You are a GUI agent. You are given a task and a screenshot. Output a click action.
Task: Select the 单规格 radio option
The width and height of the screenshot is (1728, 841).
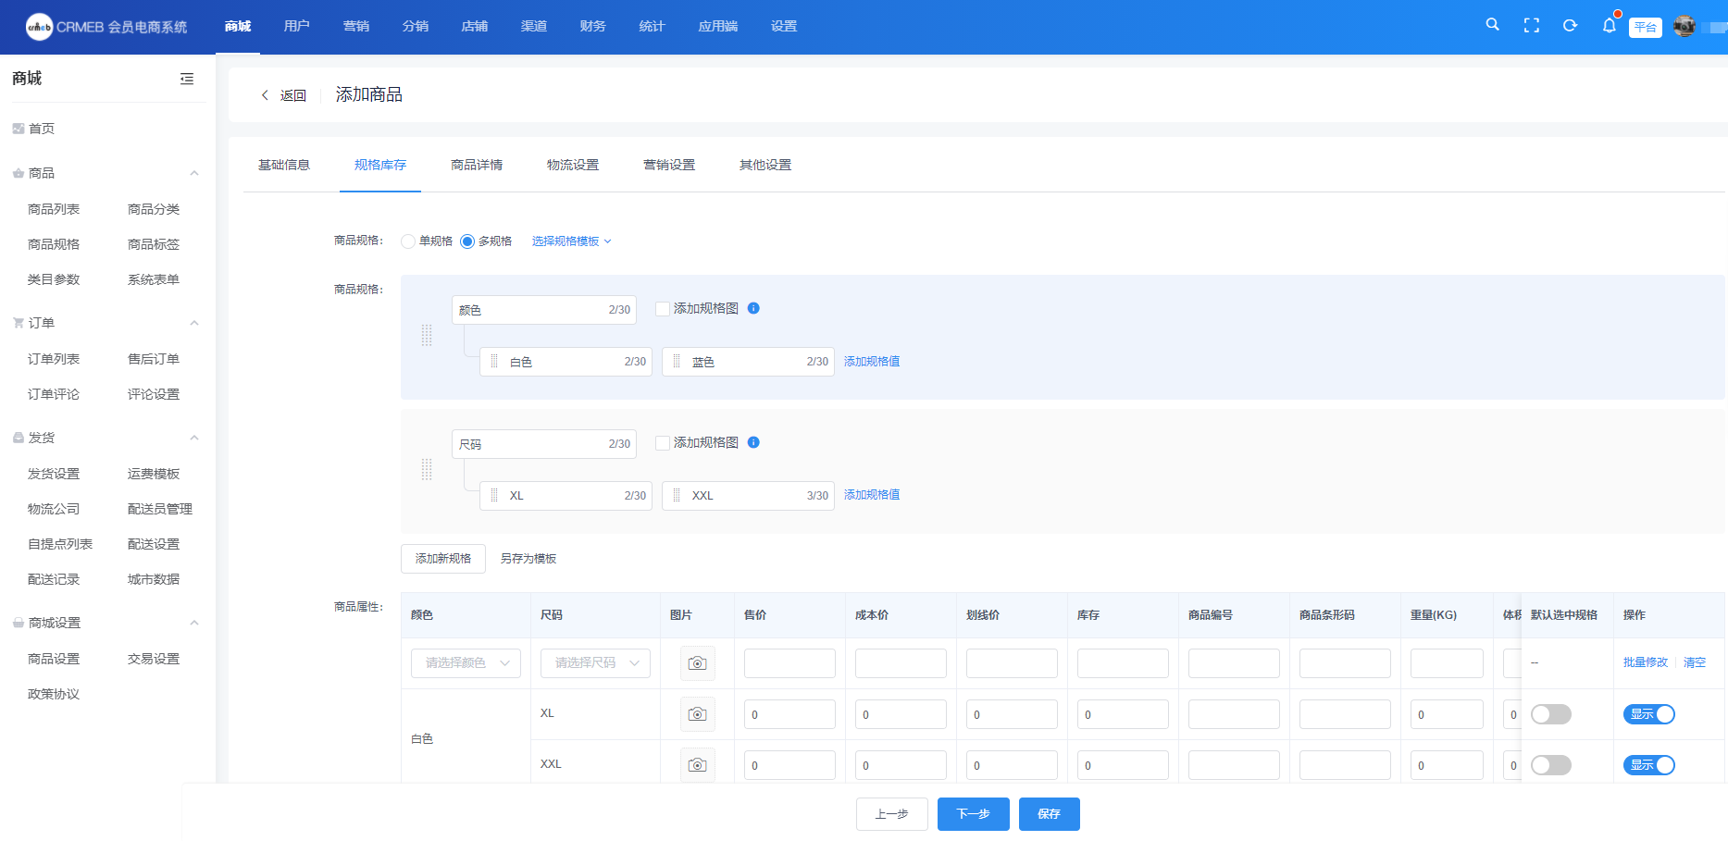408,241
